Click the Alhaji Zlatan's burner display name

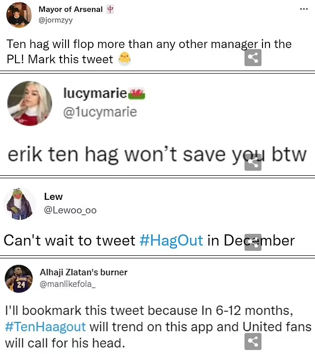[83, 272]
